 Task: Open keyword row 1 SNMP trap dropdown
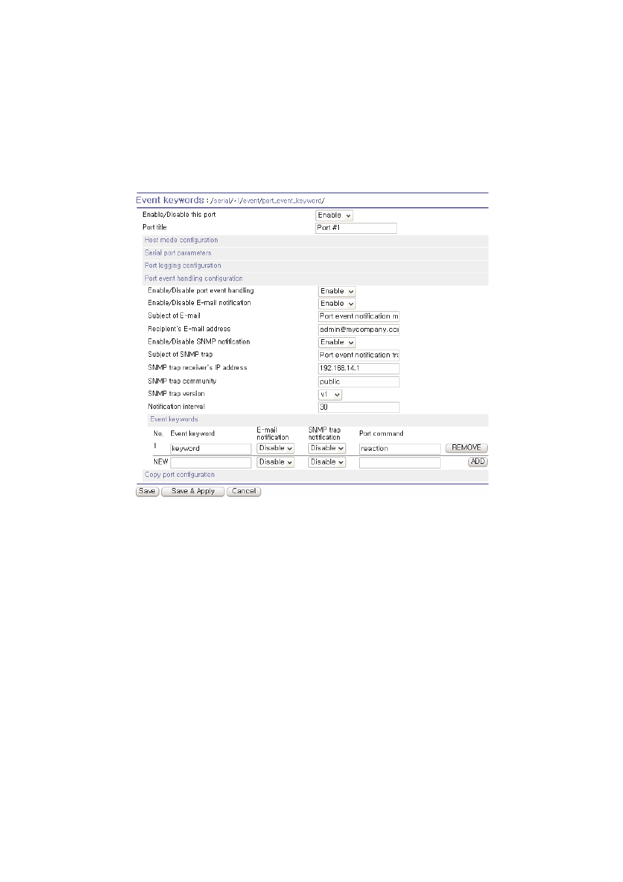point(327,448)
